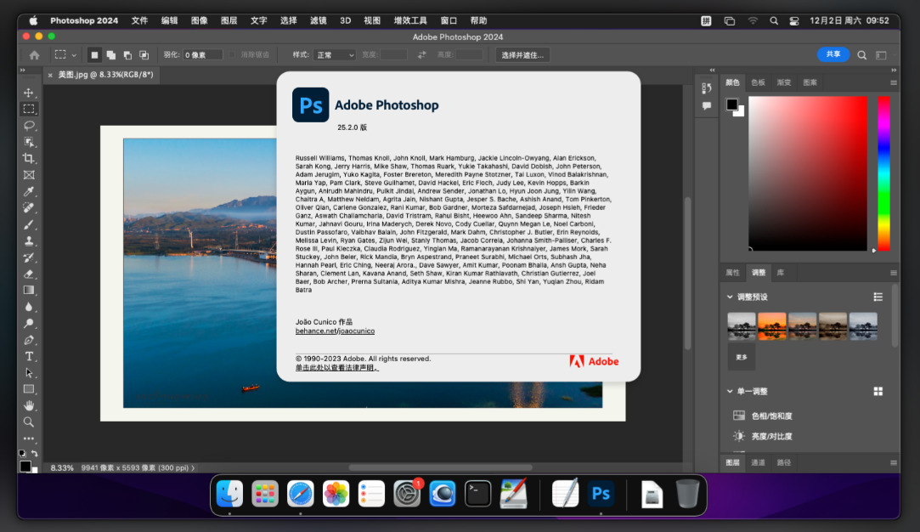The image size is (920, 532).
Task: Click the Zoom tool in toolbar
Action: (29, 422)
